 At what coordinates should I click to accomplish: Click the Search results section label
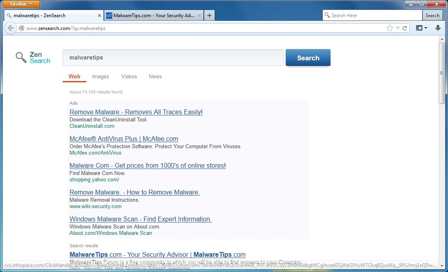[x=84, y=246]
